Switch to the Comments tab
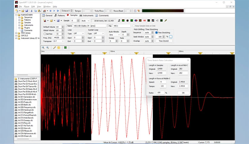 (102, 15)
